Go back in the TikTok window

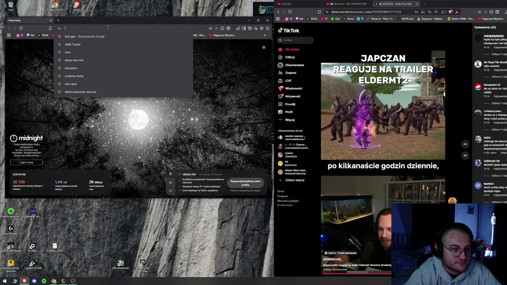pyautogui.click(x=278, y=12)
